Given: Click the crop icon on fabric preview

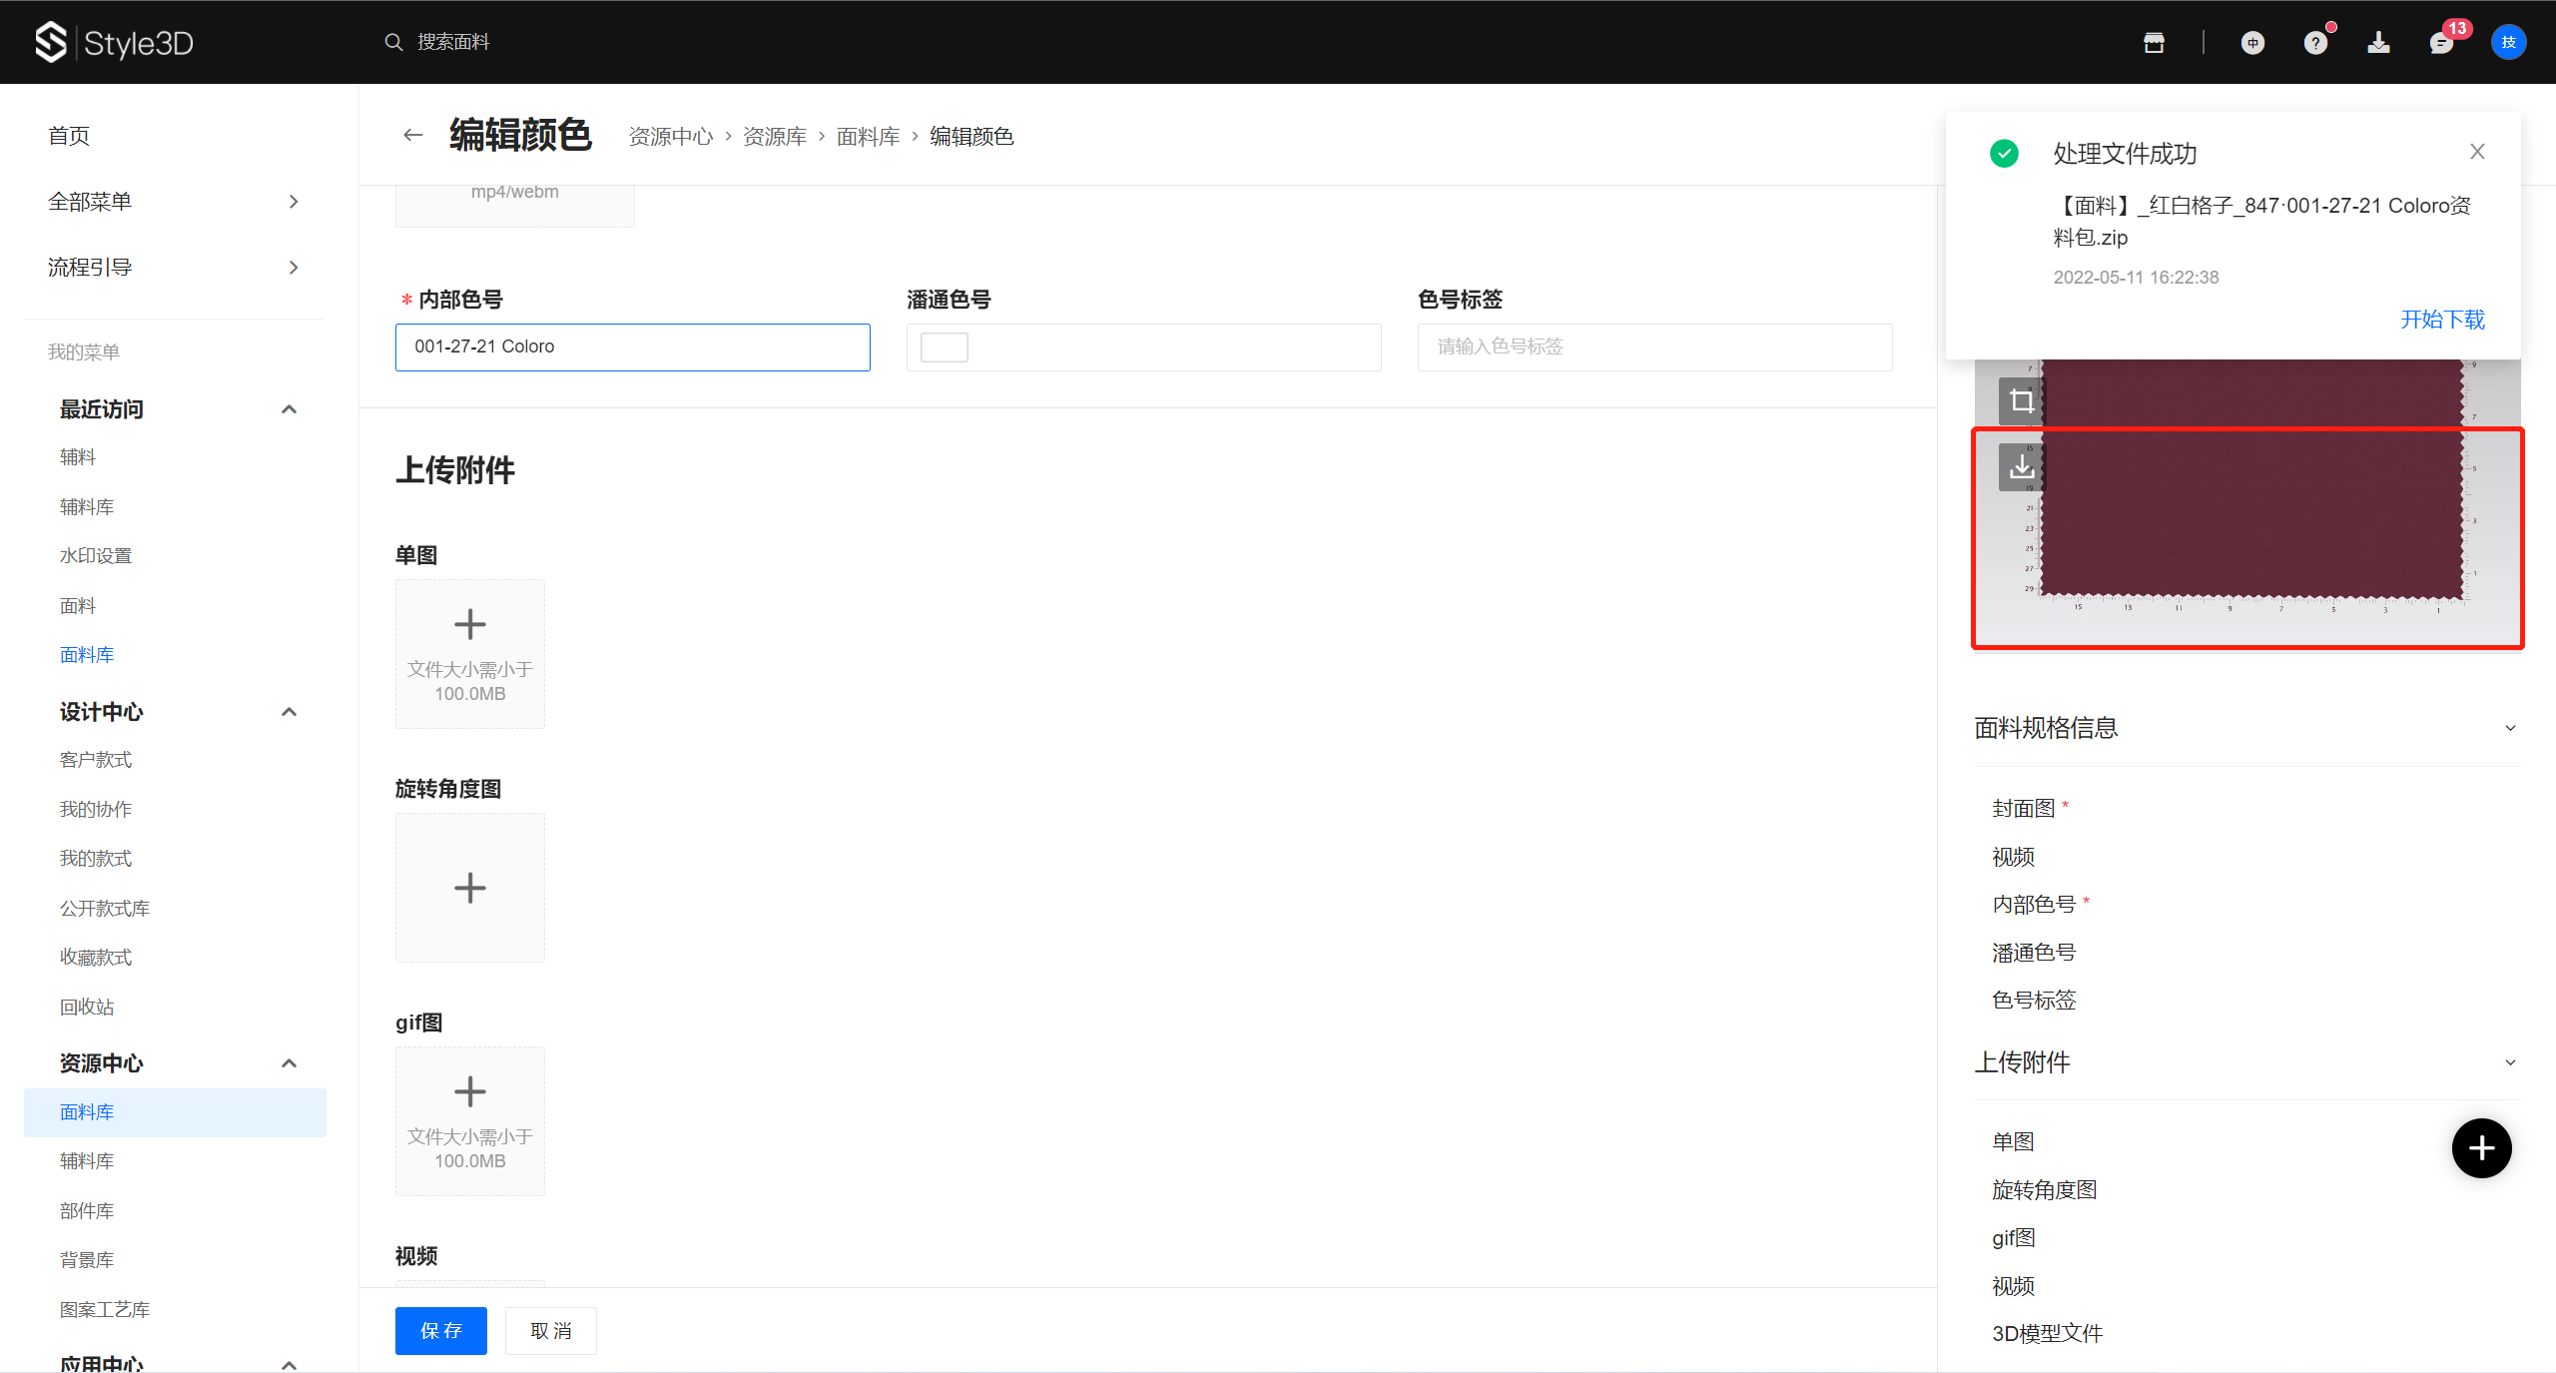Looking at the screenshot, I should pos(2021,400).
